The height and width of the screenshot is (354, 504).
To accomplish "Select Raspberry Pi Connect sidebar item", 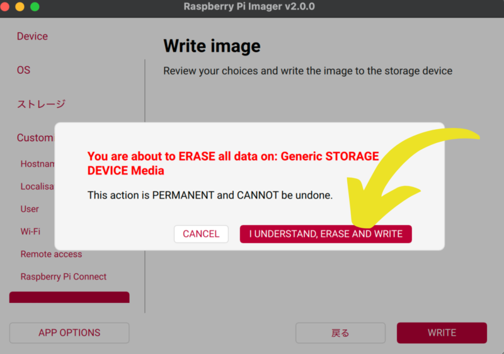I will pos(63,277).
